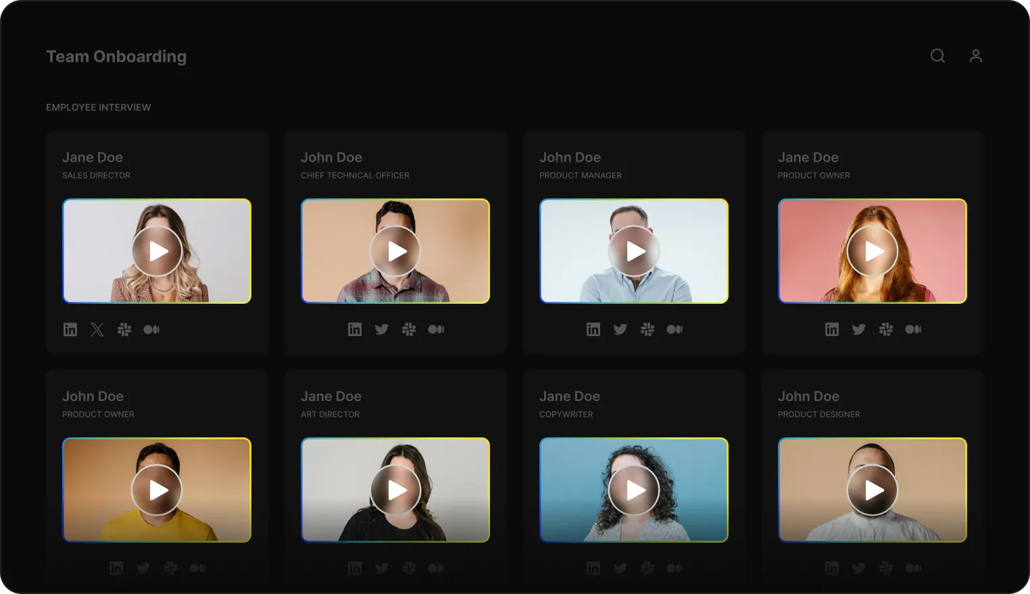Viewport: 1030px width, 594px height.
Task: Select the 'SALES DIRECTOR' job title text
Action: click(x=97, y=175)
